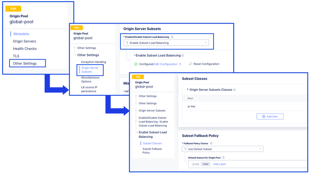Click the info icon beside Enable/Disable Subset Load Balancing
The image size is (310, 174).
point(172,37)
